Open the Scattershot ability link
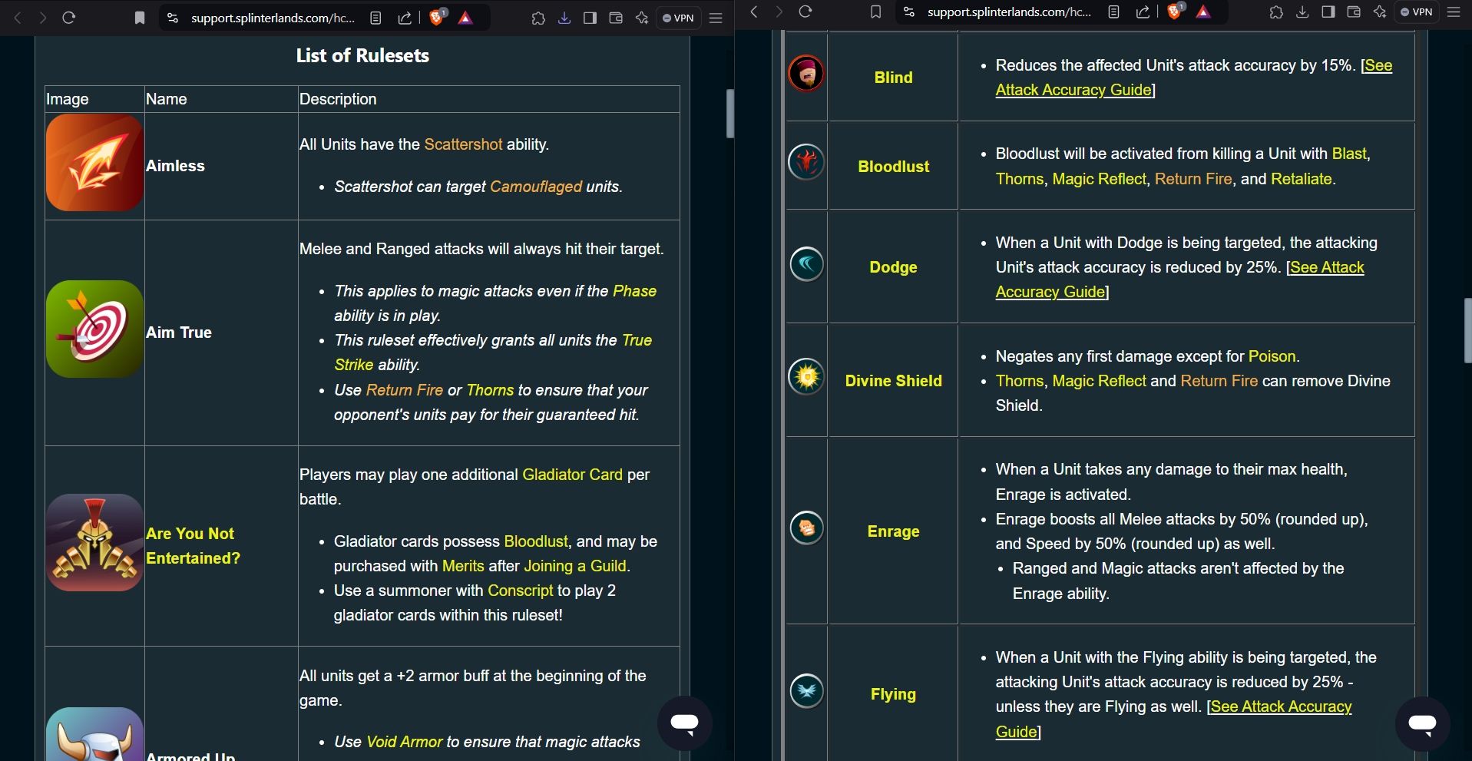Image resolution: width=1472 pixels, height=761 pixels. pyautogui.click(x=463, y=144)
